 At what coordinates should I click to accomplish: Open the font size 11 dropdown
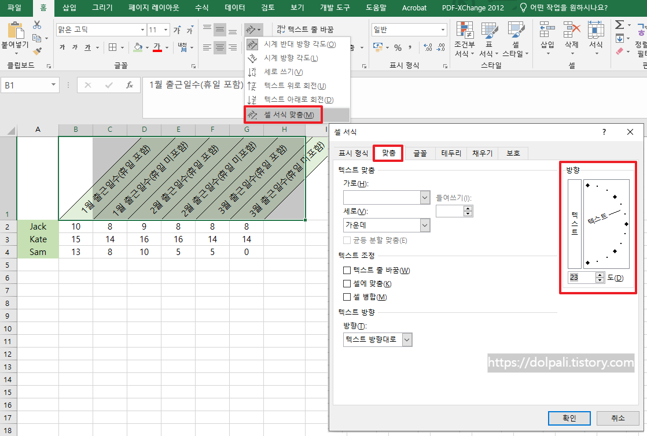tap(166, 29)
